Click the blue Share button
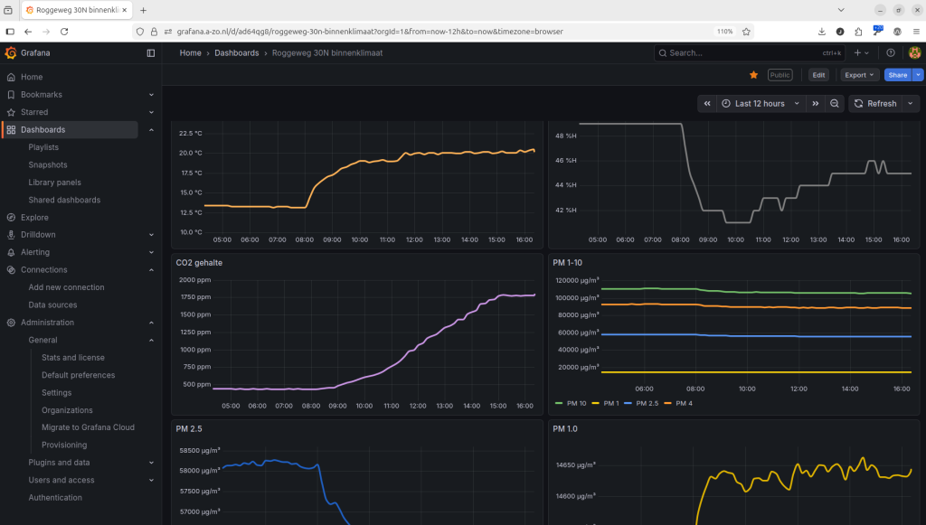Viewport: 926px width, 525px height. (897, 75)
